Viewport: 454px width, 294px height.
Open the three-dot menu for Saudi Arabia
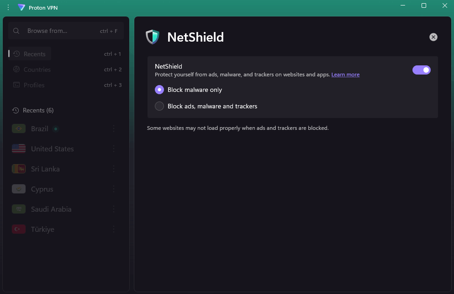[114, 209]
